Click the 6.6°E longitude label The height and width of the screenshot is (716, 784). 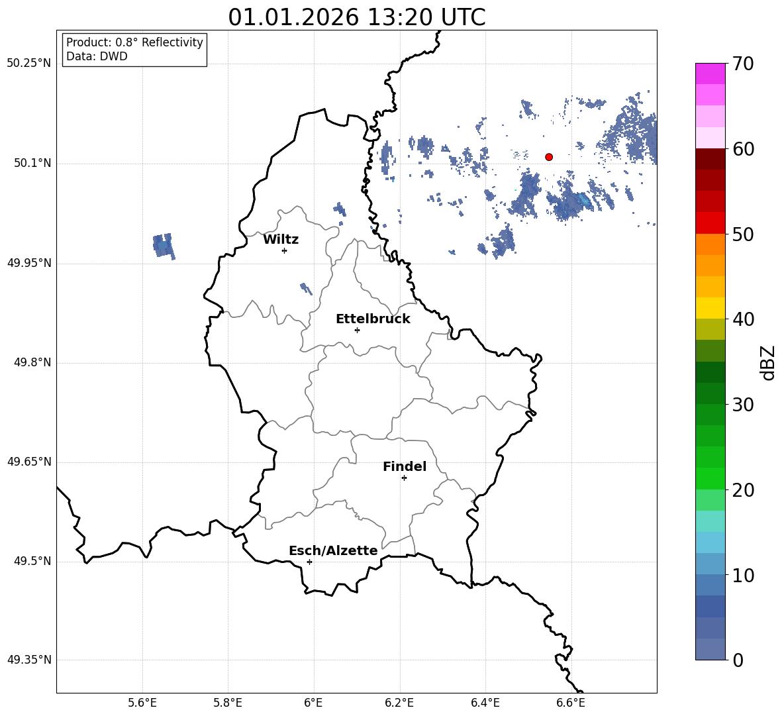point(571,703)
